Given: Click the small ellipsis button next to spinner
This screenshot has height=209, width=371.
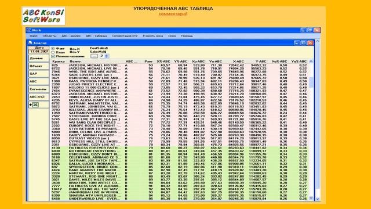Looking at the screenshot, I should click(94, 56).
